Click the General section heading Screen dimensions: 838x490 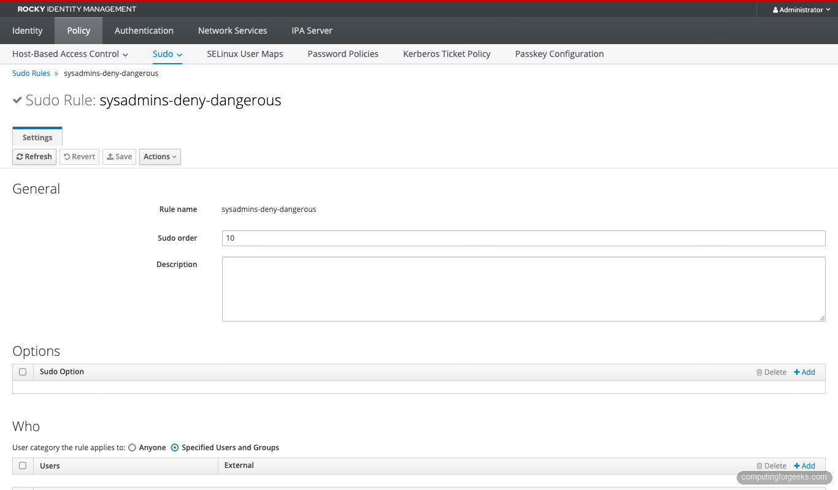pyautogui.click(x=36, y=189)
